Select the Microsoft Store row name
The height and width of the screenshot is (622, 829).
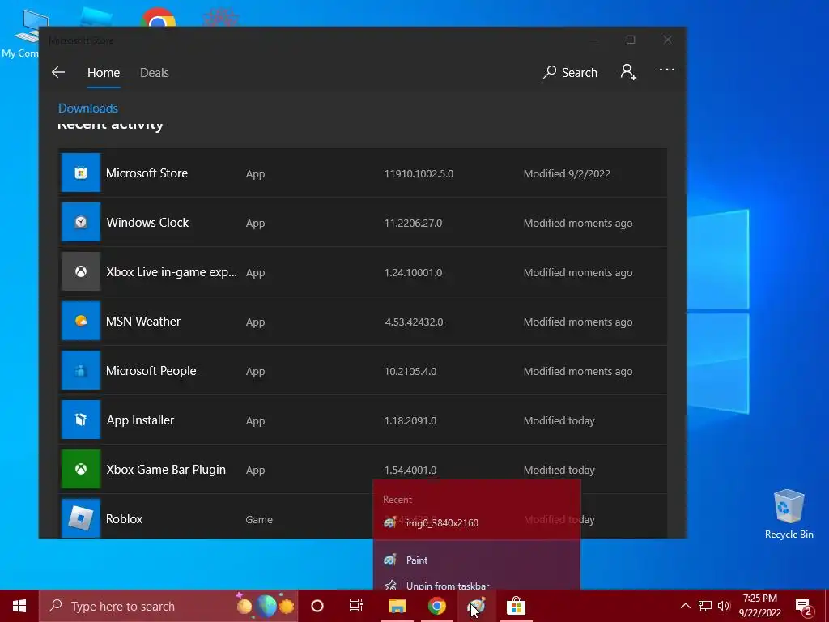click(x=147, y=173)
